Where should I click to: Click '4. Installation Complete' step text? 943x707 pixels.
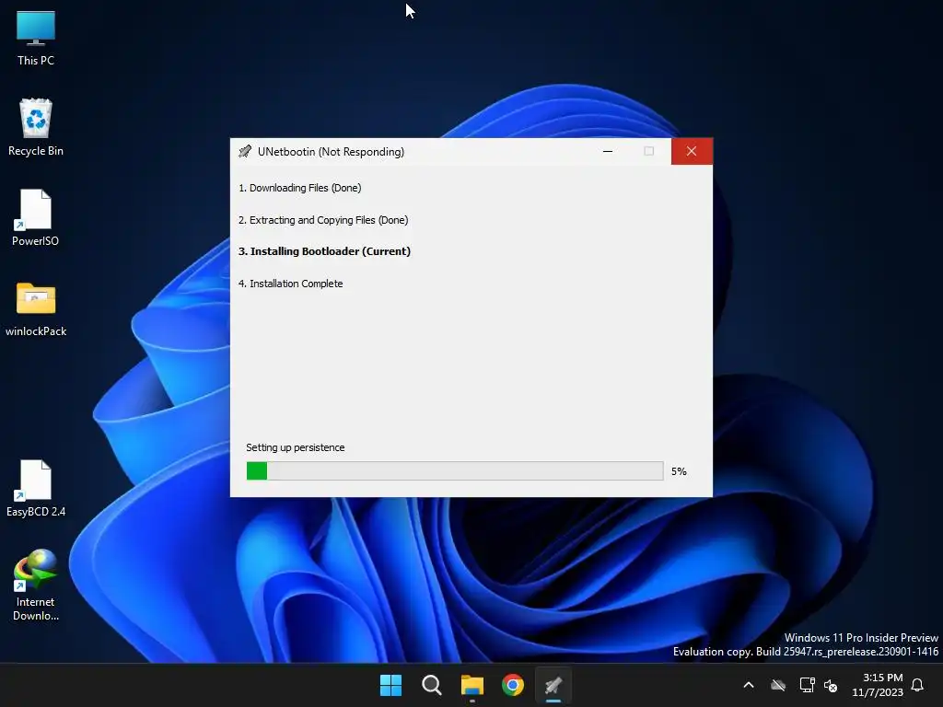[x=290, y=284]
